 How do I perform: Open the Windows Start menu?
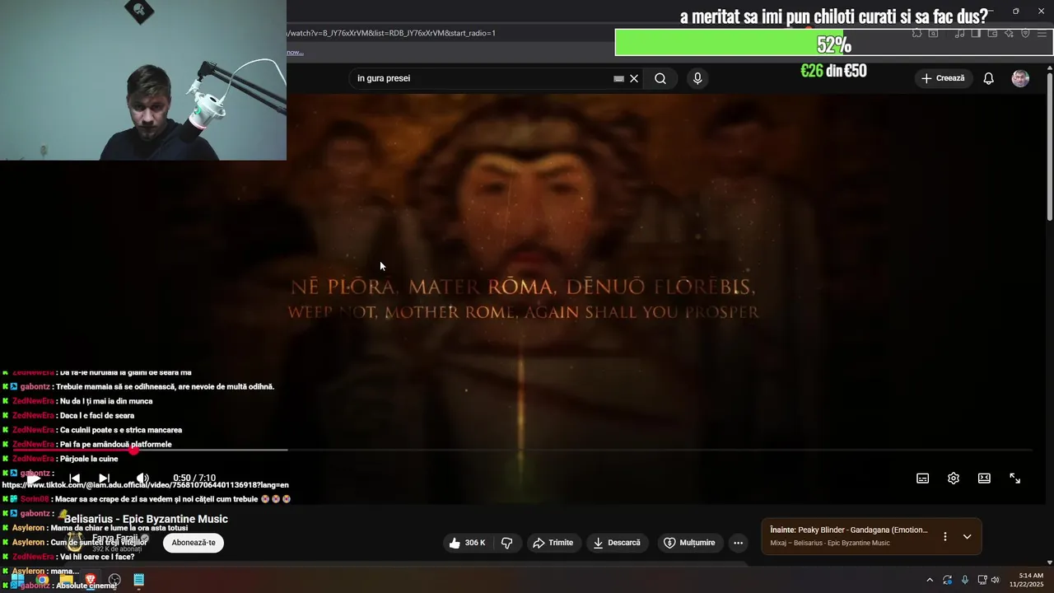tap(16, 580)
